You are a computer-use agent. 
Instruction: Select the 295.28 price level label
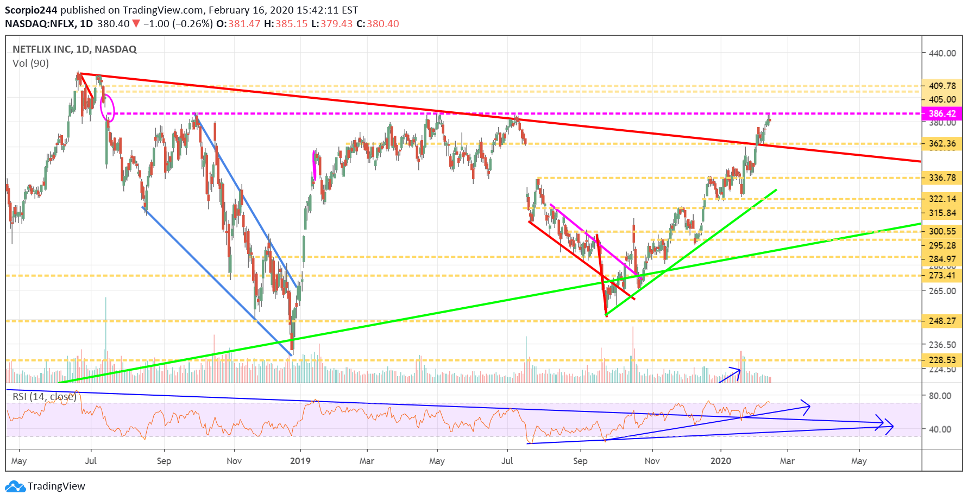coord(942,245)
